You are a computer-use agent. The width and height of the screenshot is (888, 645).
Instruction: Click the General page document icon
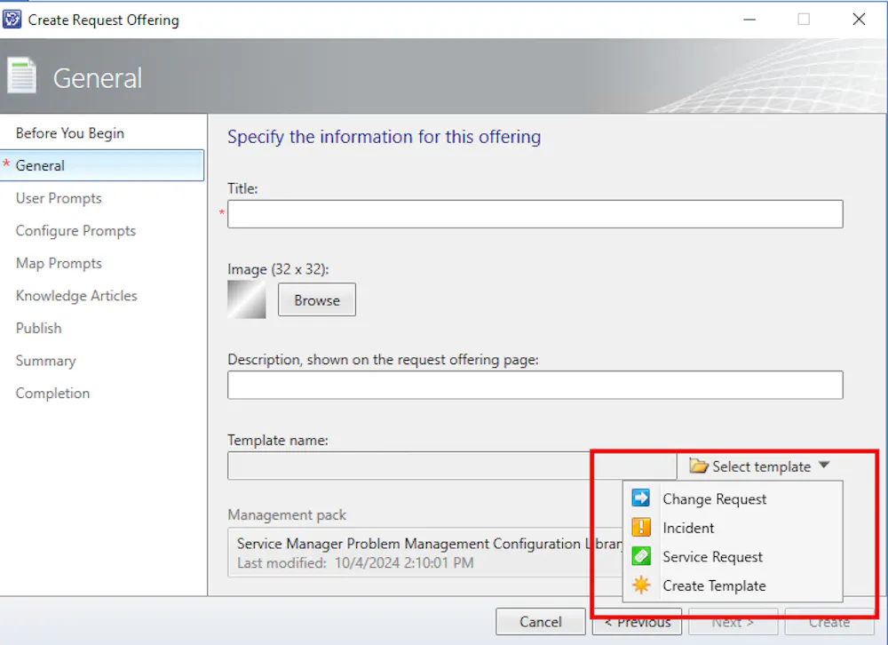pos(22,76)
